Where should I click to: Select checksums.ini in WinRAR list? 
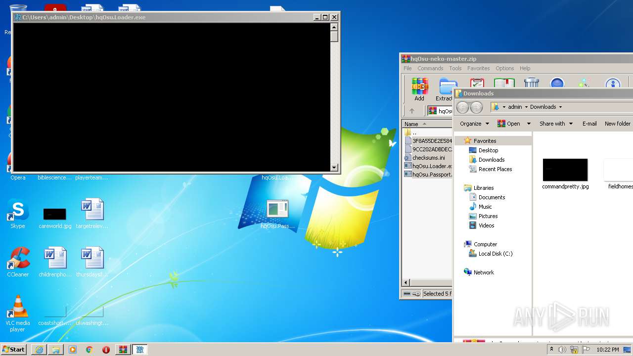coord(427,158)
